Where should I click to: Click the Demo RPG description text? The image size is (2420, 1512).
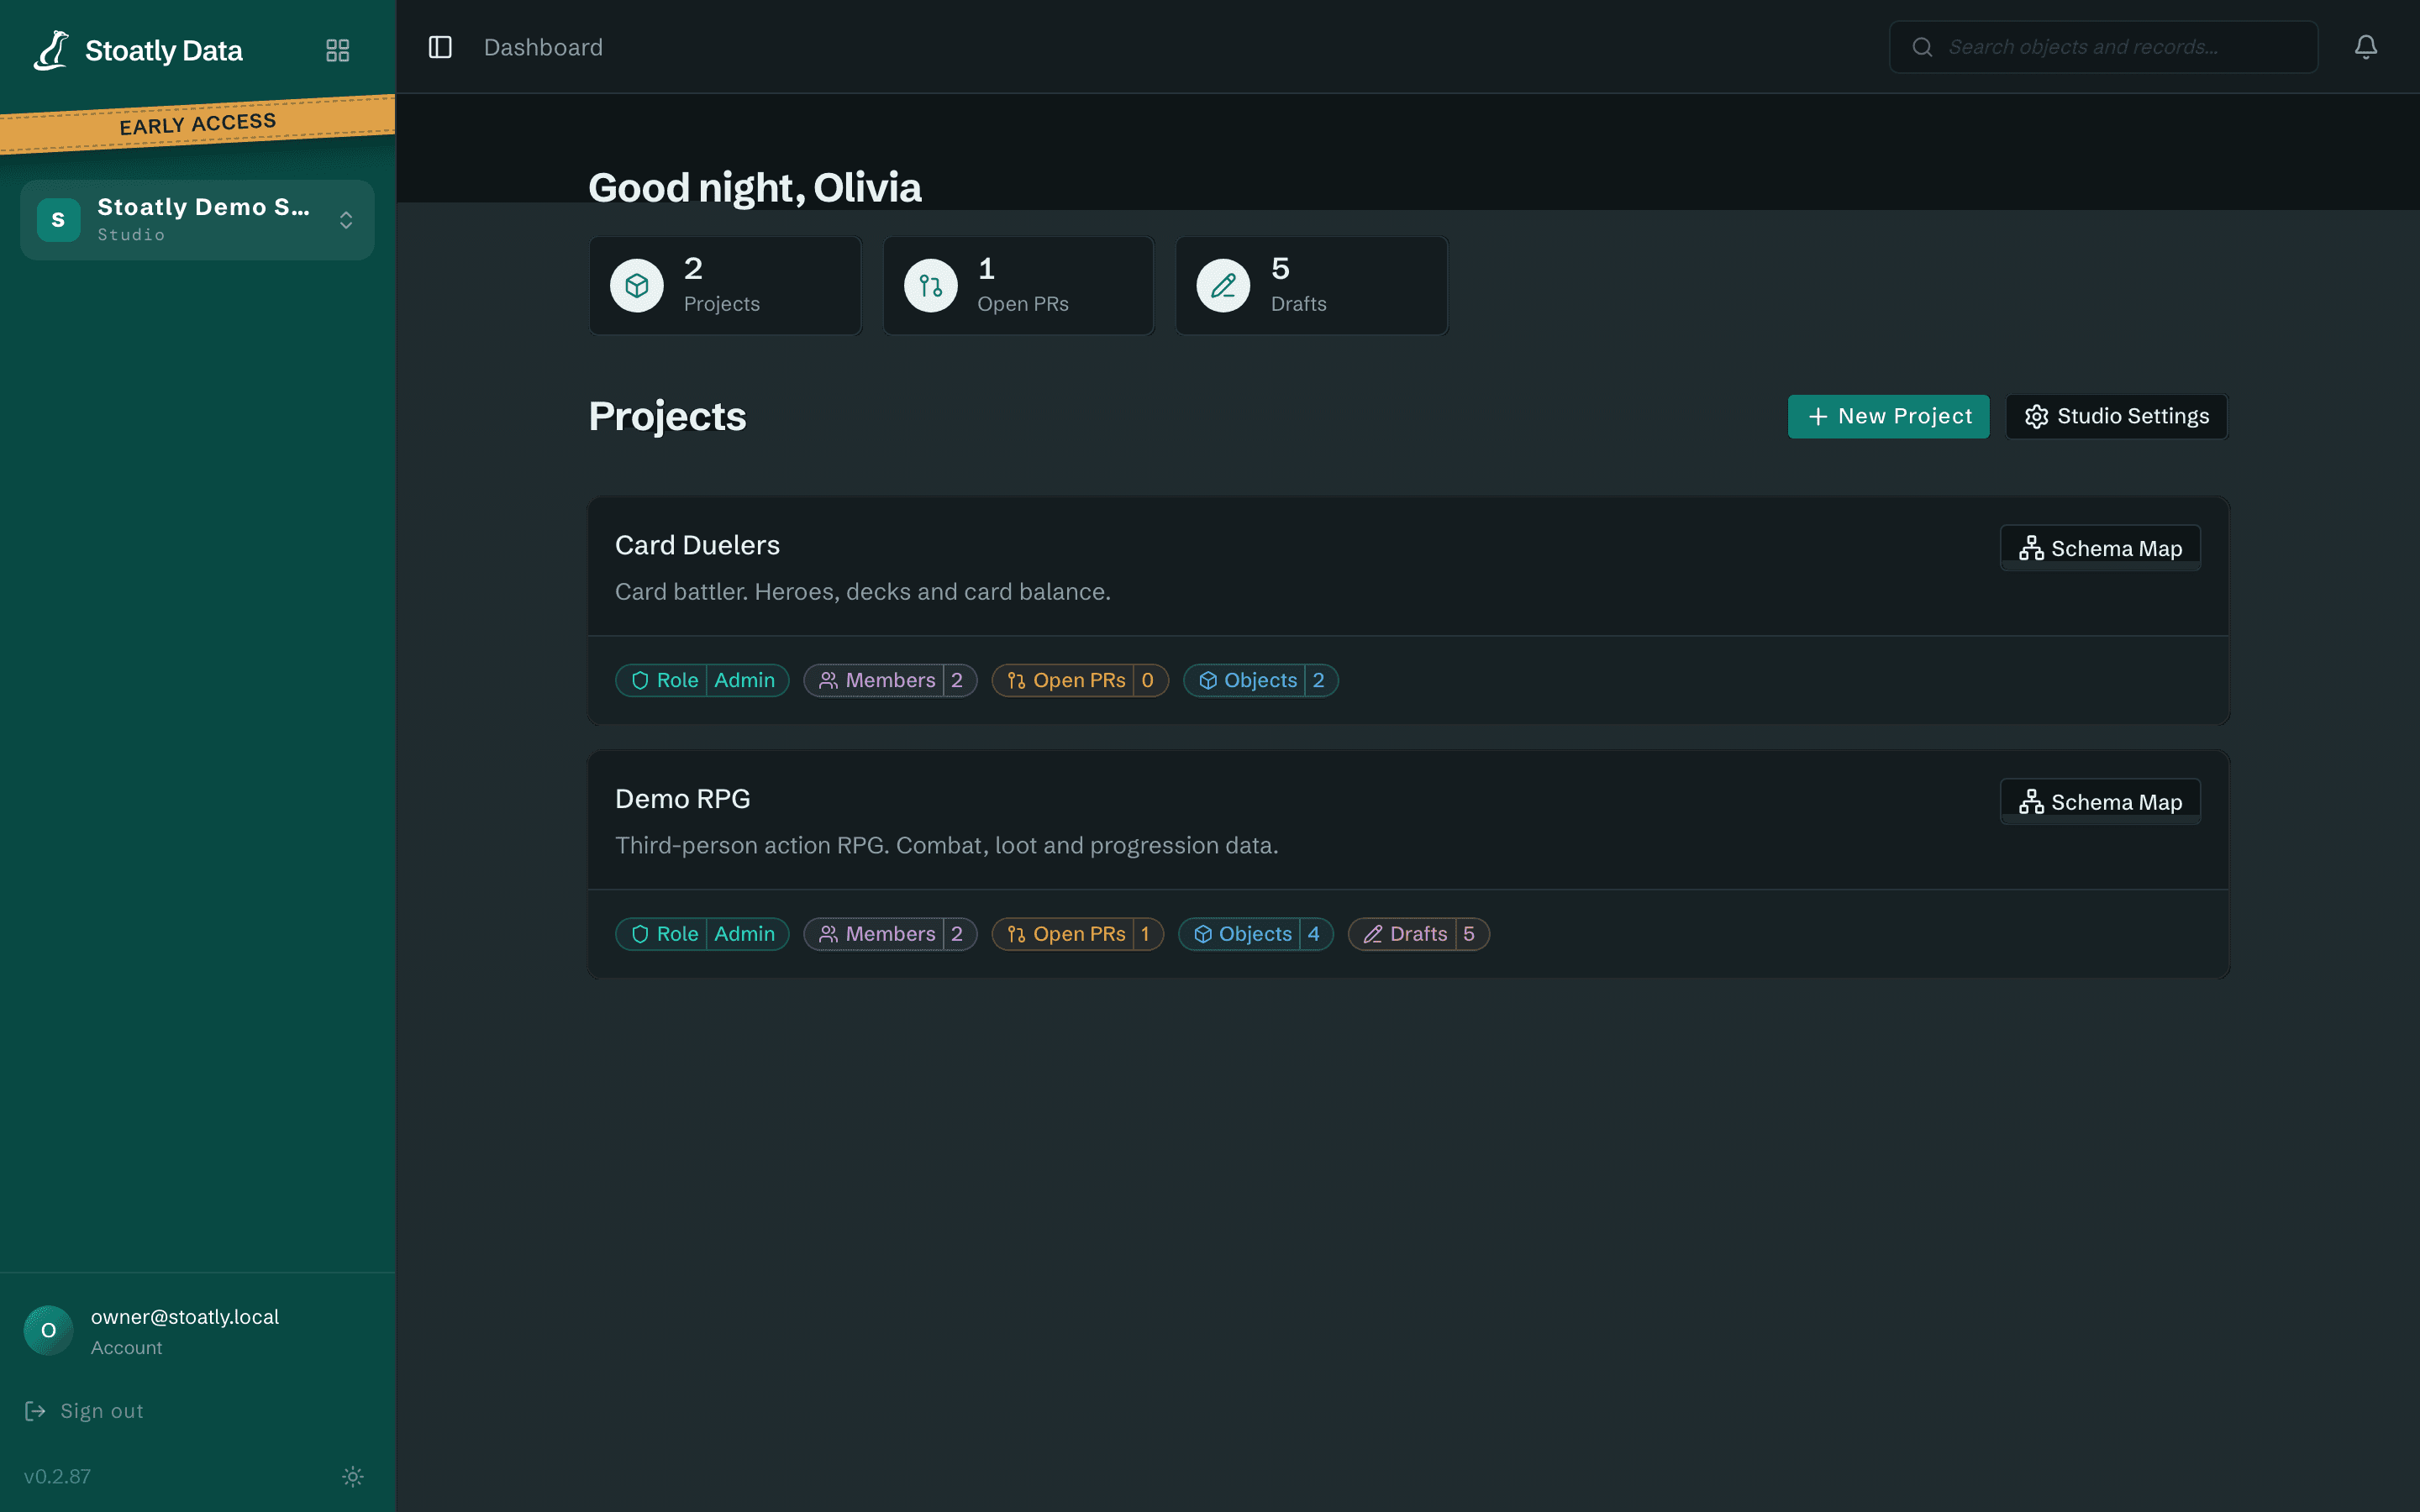pyautogui.click(x=947, y=846)
